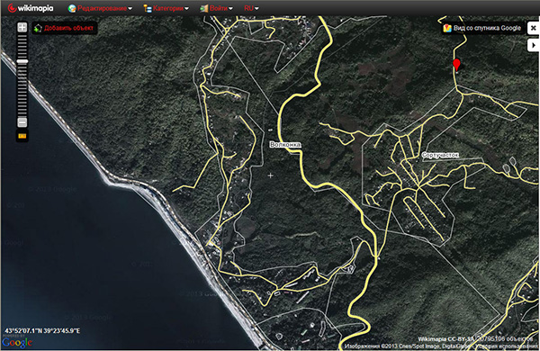Expand the side panel arrow button
Image resolution: width=540 pixels, height=351 pixels.
(534, 45)
